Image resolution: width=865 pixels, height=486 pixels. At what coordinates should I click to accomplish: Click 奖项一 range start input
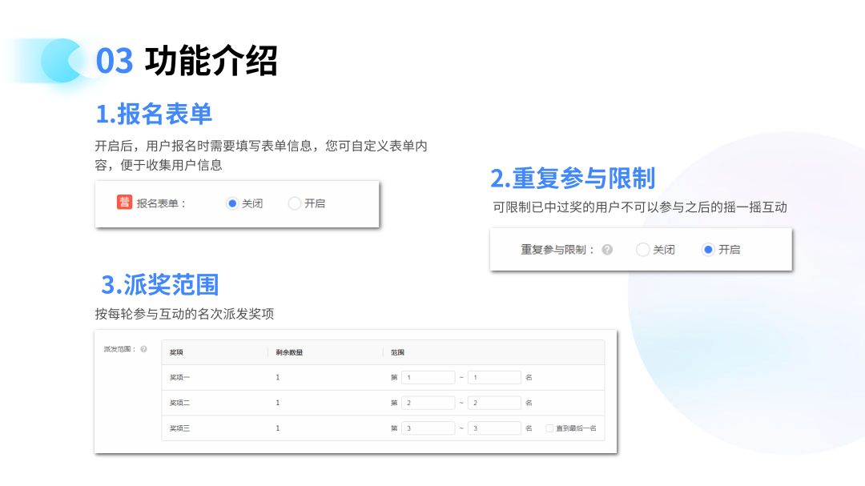pos(428,377)
